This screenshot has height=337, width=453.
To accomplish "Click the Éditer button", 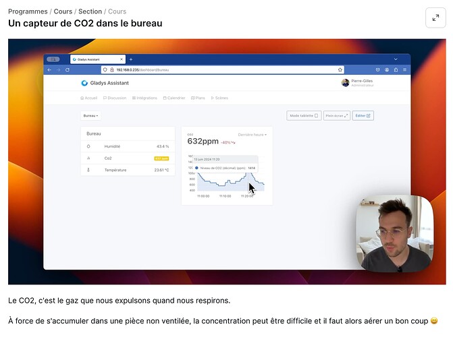I will click(x=363, y=116).
